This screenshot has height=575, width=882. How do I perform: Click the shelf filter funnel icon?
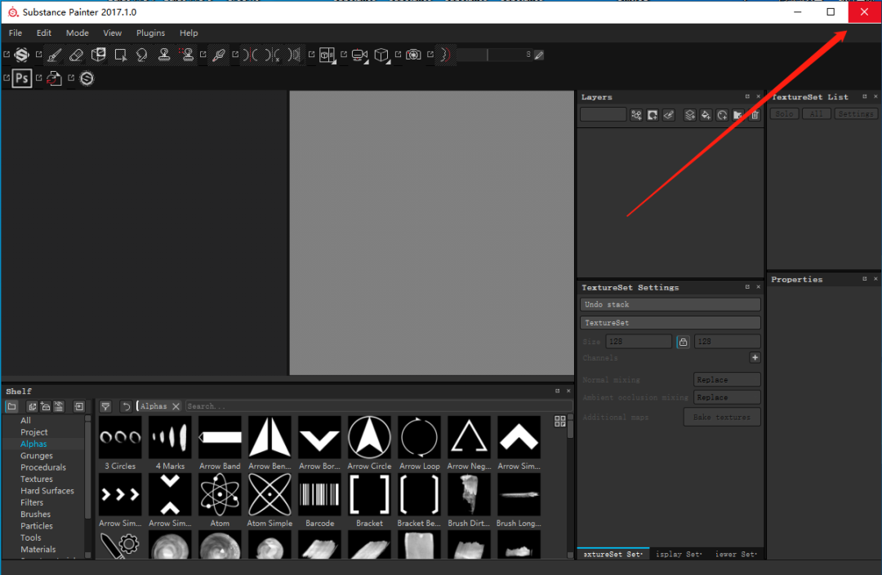[105, 406]
